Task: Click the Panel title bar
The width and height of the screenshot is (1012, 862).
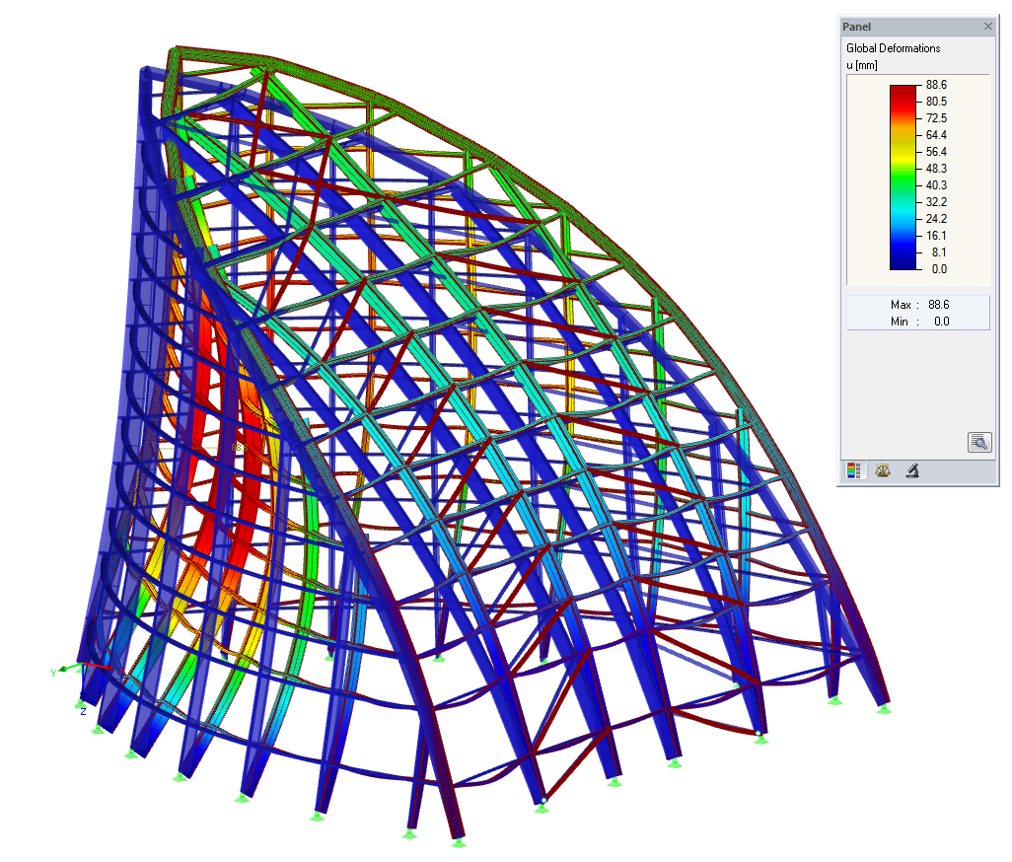Action: coord(916,27)
